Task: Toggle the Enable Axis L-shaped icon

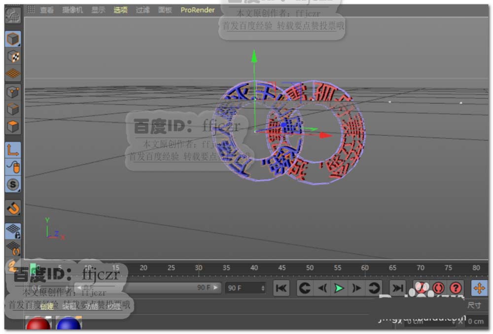Action: coord(13,150)
